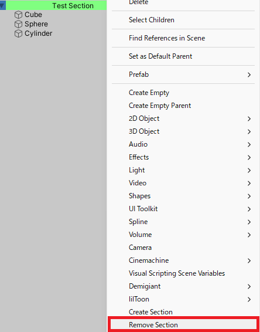
Task: Click the Sphere object's mesh icon
Action: click(18, 24)
